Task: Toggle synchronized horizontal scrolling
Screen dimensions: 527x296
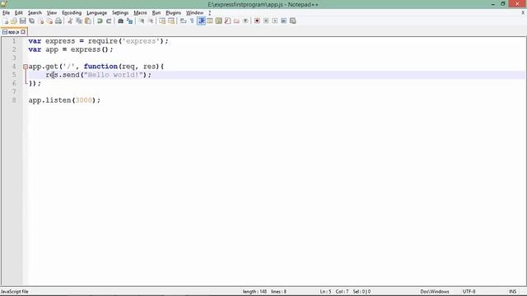Action: [x=171, y=21]
